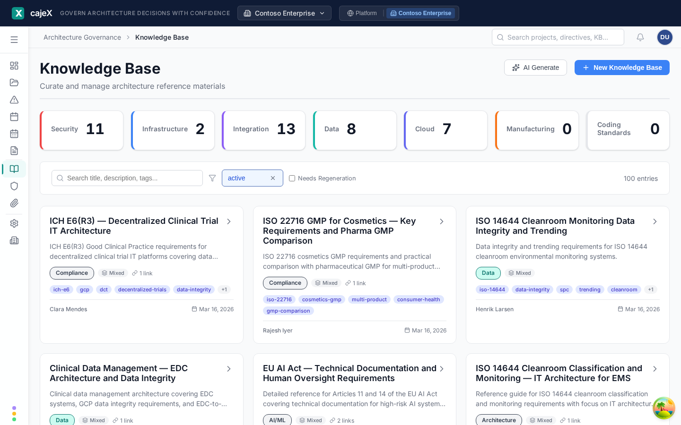The image size is (681, 425).
Task: Click the filter funnel icon
Action: [x=212, y=178]
